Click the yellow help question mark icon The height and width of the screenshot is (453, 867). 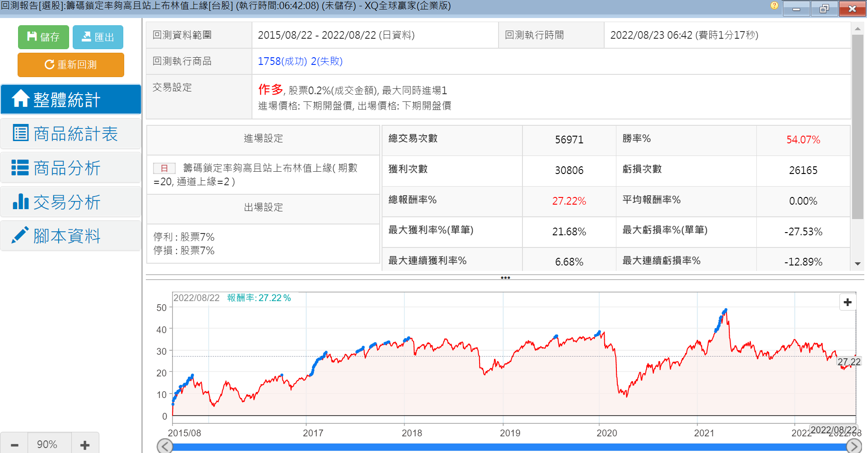pyautogui.click(x=774, y=6)
